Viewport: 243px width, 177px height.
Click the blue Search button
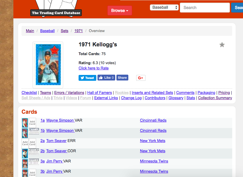tap(237, 8)
